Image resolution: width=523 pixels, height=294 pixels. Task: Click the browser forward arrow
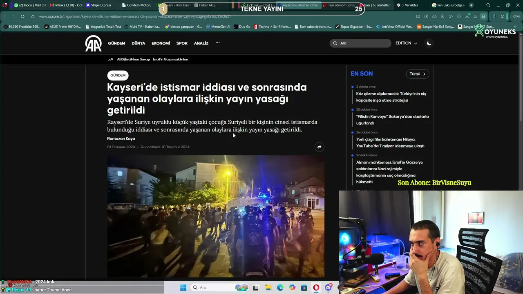(x=13, y=16)
